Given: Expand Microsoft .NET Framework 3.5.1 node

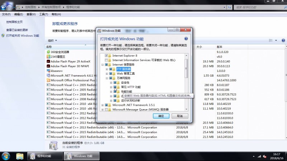Looking at the screenshot, I should 103,105.
